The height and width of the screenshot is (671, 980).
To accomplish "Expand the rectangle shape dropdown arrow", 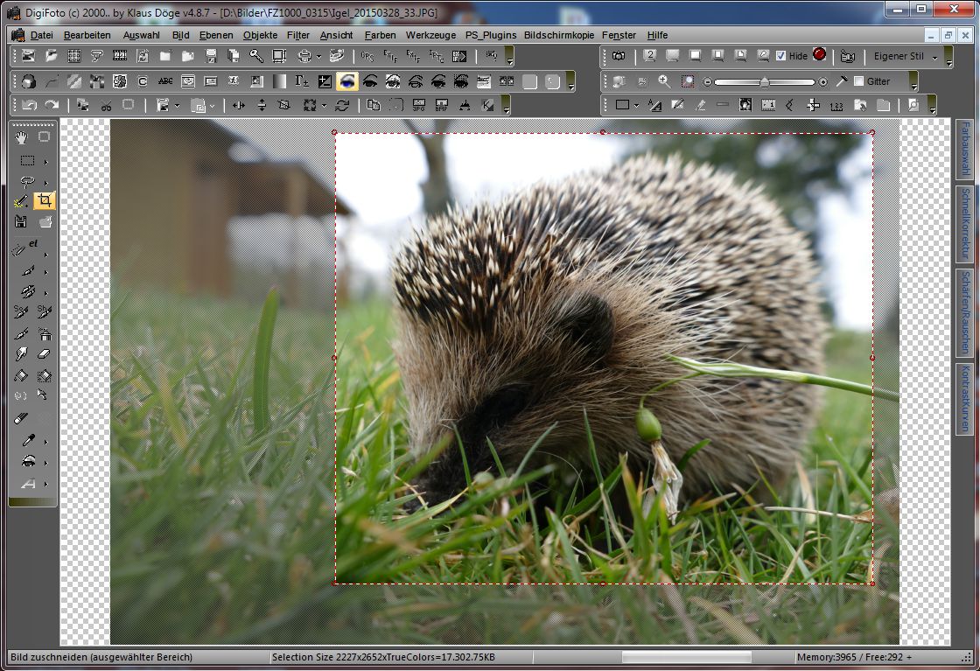I will [x=636, y=105].
